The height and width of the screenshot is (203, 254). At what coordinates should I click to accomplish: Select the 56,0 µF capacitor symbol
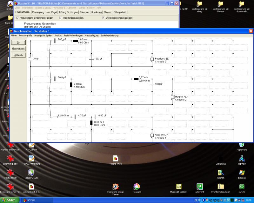click(55, 79)
